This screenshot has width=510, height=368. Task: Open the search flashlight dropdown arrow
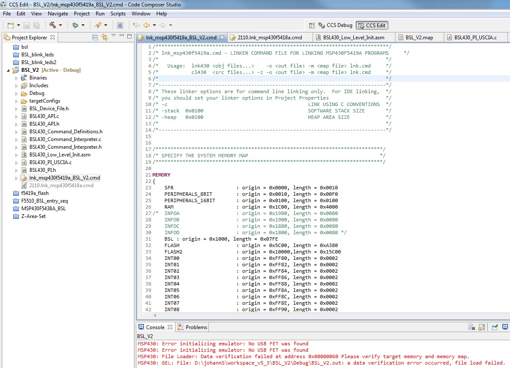(x=106, y=25)
